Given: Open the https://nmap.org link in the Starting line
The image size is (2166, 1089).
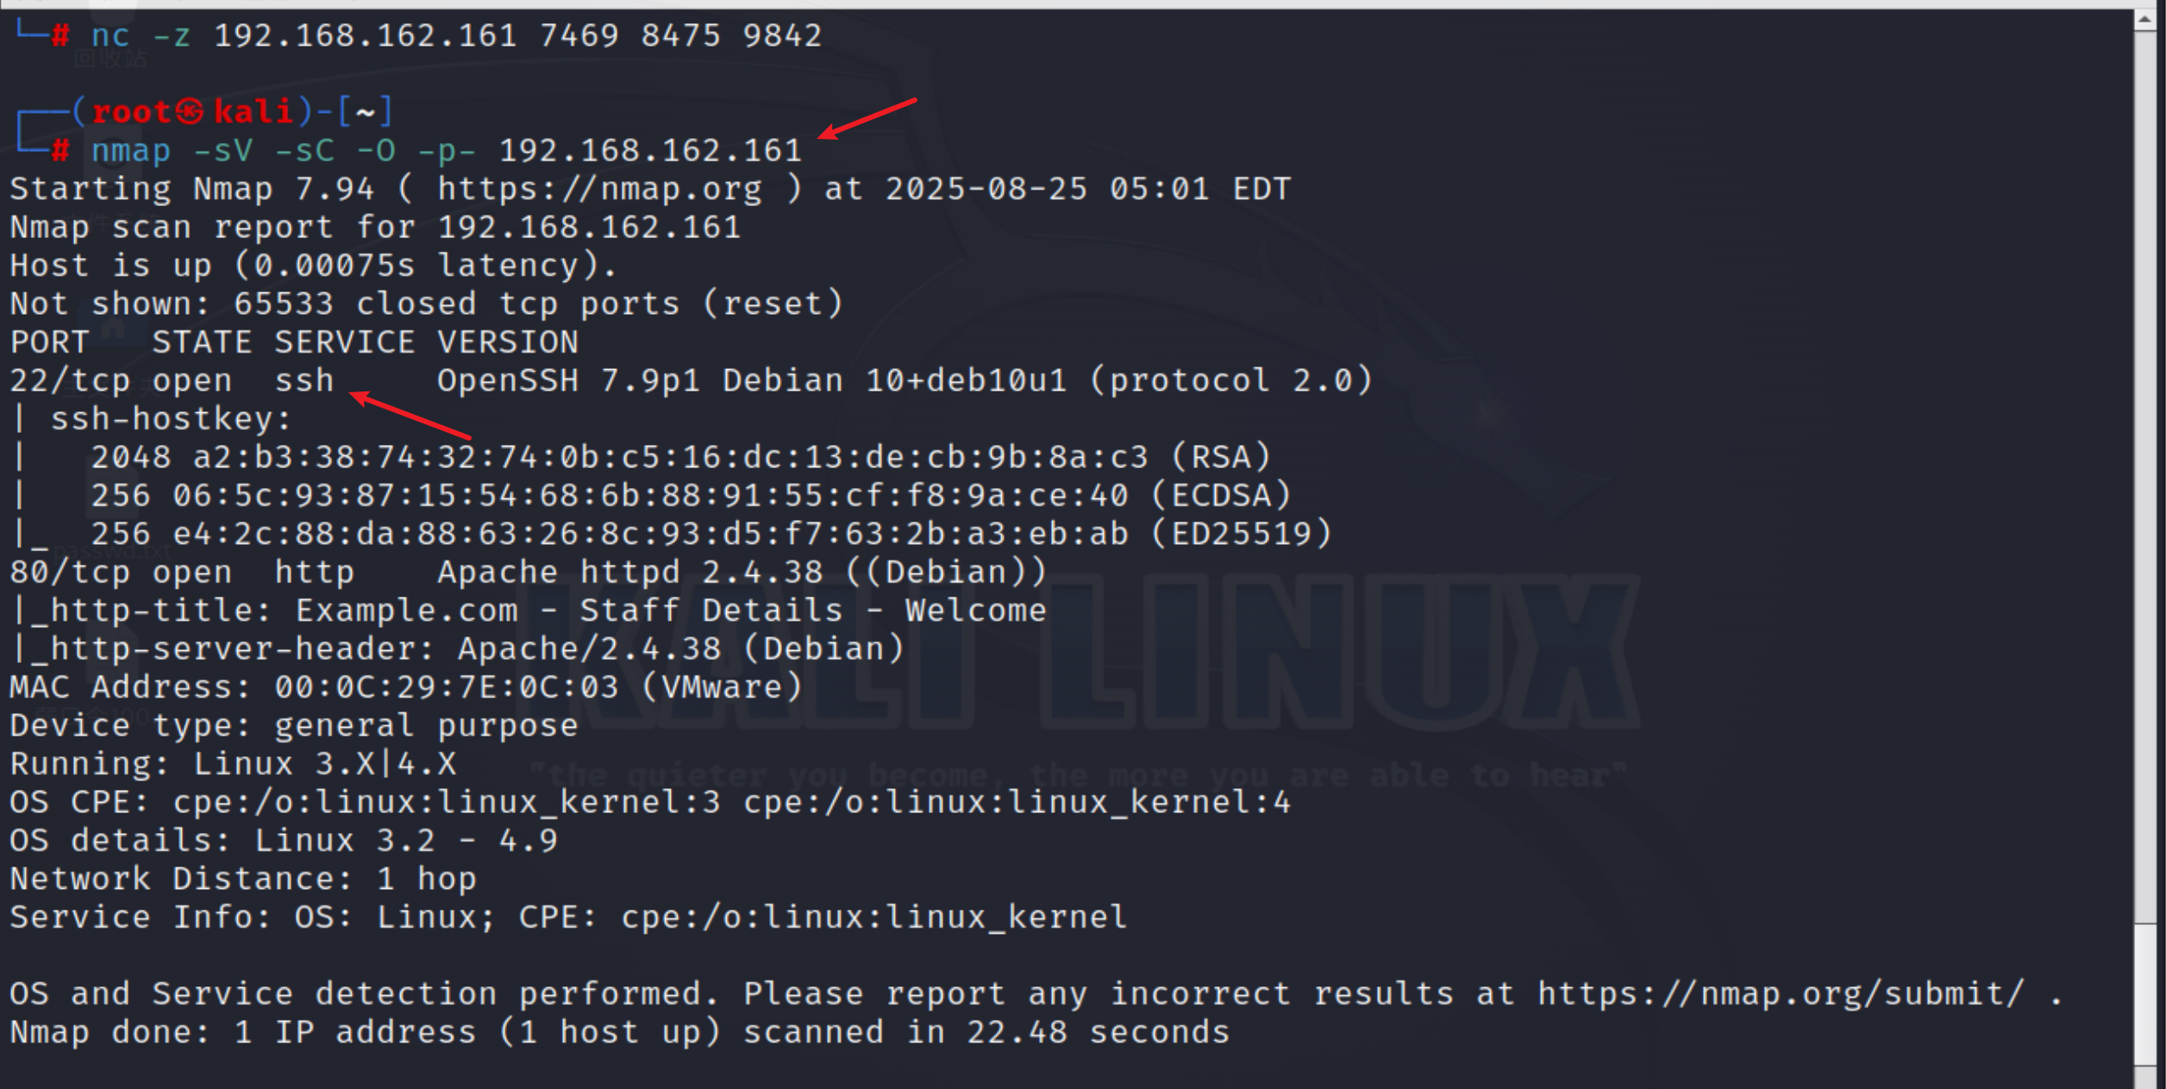Looking at the screenshot, I should pos(600,189).
